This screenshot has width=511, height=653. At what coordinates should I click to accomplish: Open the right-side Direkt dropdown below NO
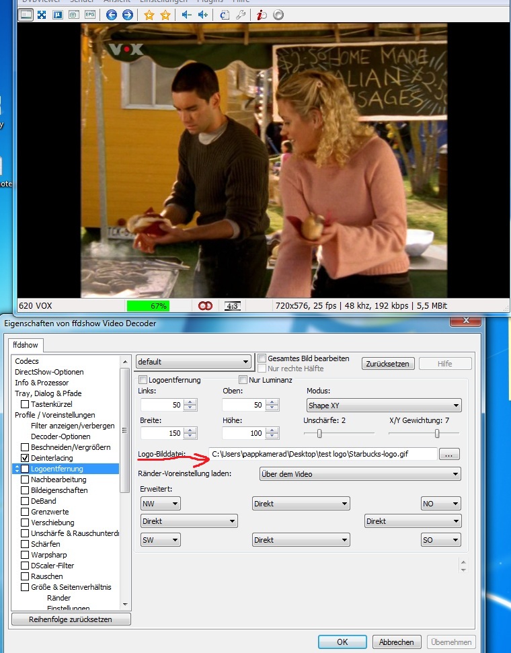coord(413,521)
